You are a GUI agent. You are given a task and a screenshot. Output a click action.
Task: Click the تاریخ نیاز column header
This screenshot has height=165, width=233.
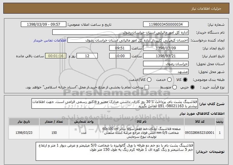[24, 122]
